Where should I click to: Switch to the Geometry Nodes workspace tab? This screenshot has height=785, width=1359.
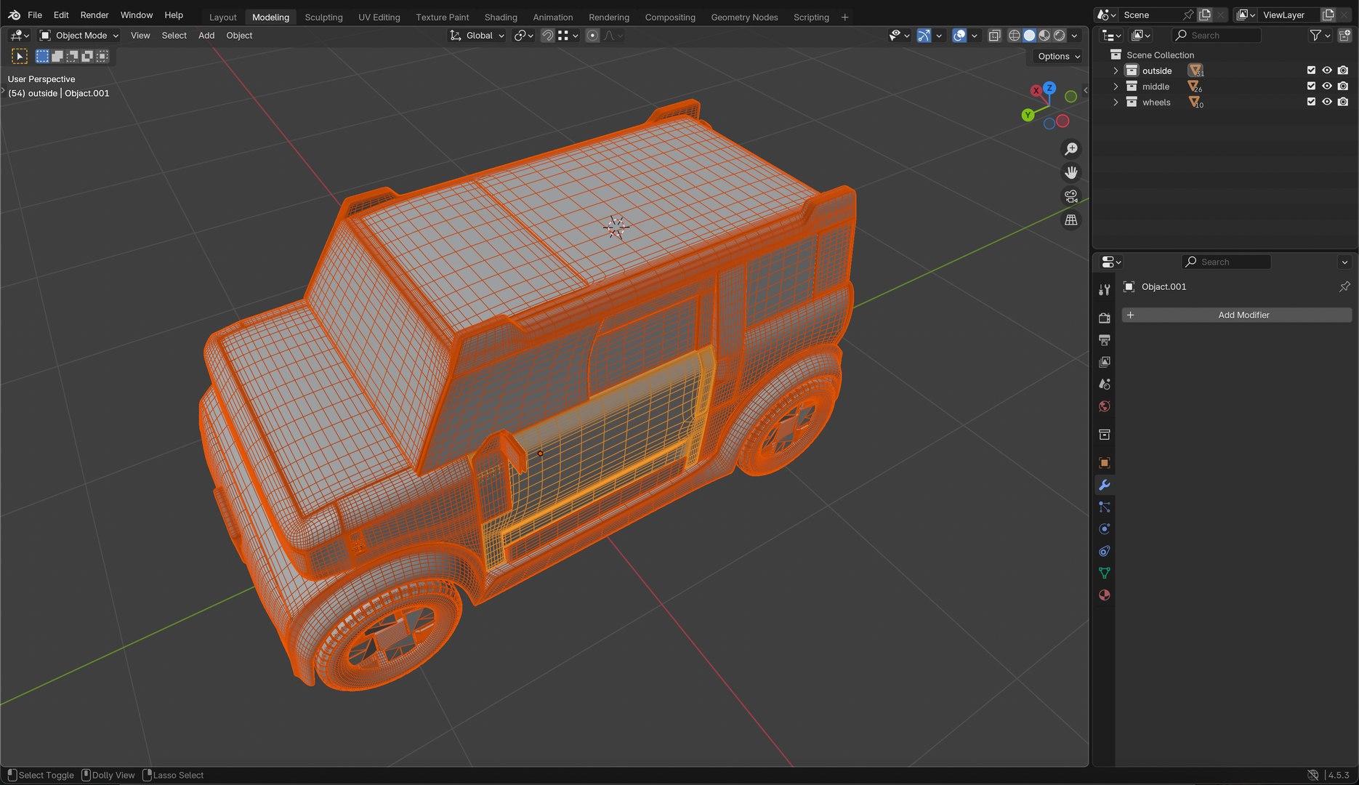tap(744, 17)
